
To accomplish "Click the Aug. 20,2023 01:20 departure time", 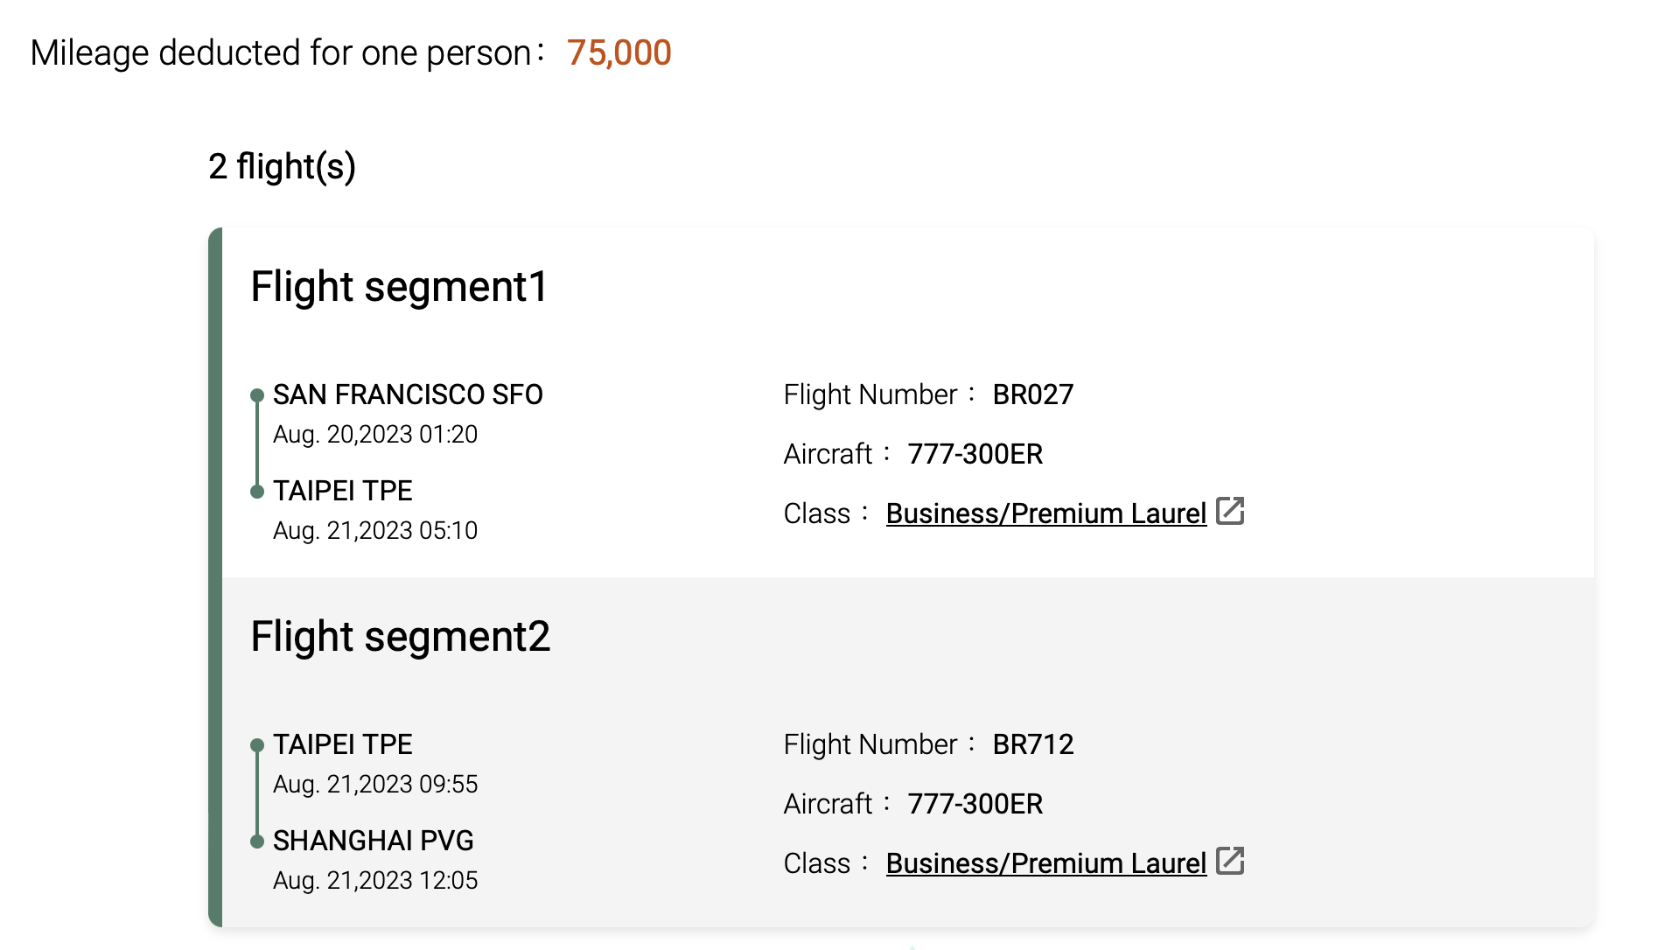I will pos(375,435).
